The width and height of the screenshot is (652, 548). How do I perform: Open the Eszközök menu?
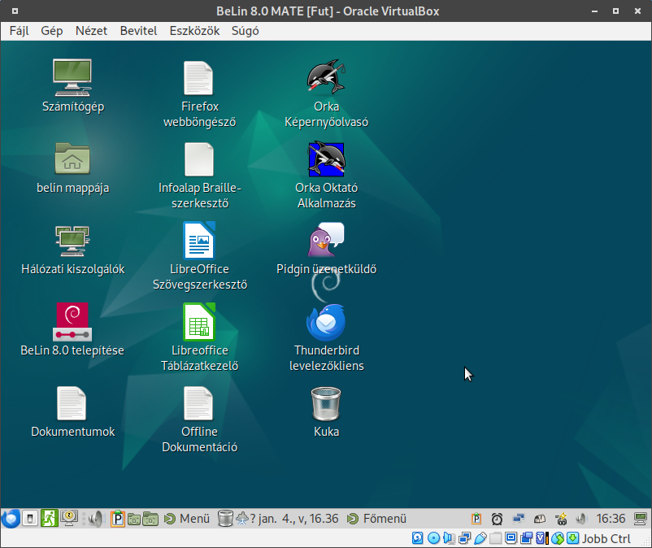(x=194, y=31)
